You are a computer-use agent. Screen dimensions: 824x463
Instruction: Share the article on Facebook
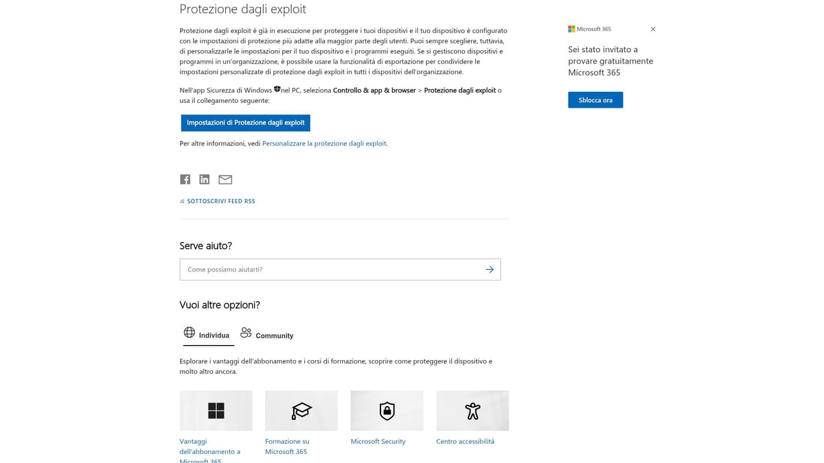185,179
